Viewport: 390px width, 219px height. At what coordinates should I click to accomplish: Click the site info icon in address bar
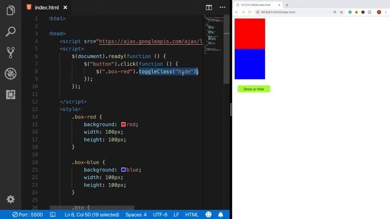pos(258,12)
